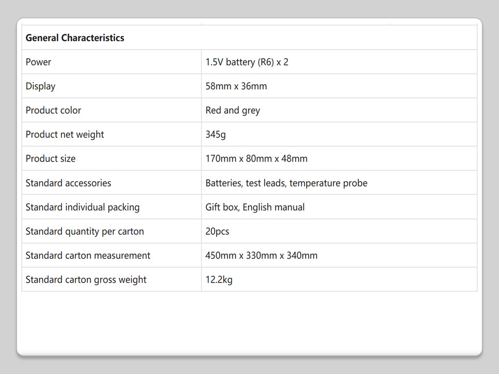Select the 1.5V battery (R6) x 2 value
This screenshot has width=499, height=374.
pyautogui.click(x=247, y=62)
